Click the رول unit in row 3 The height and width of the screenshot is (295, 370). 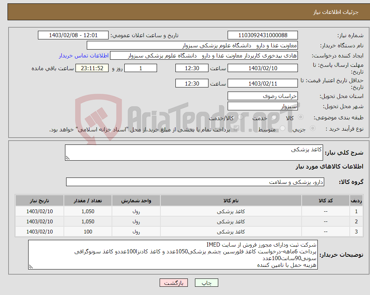pos(136,232)
